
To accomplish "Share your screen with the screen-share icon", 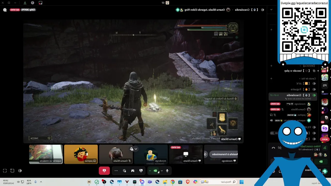I will point(141,171).
